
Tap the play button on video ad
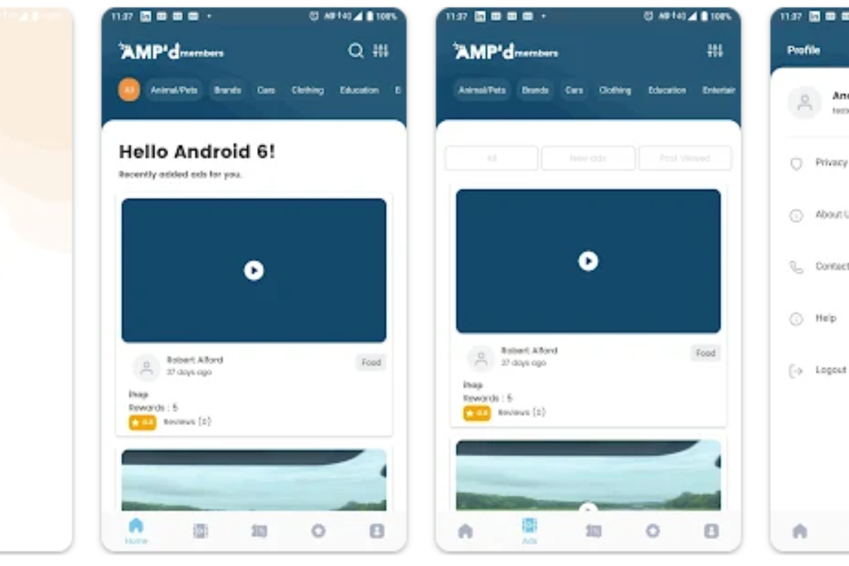253,268
